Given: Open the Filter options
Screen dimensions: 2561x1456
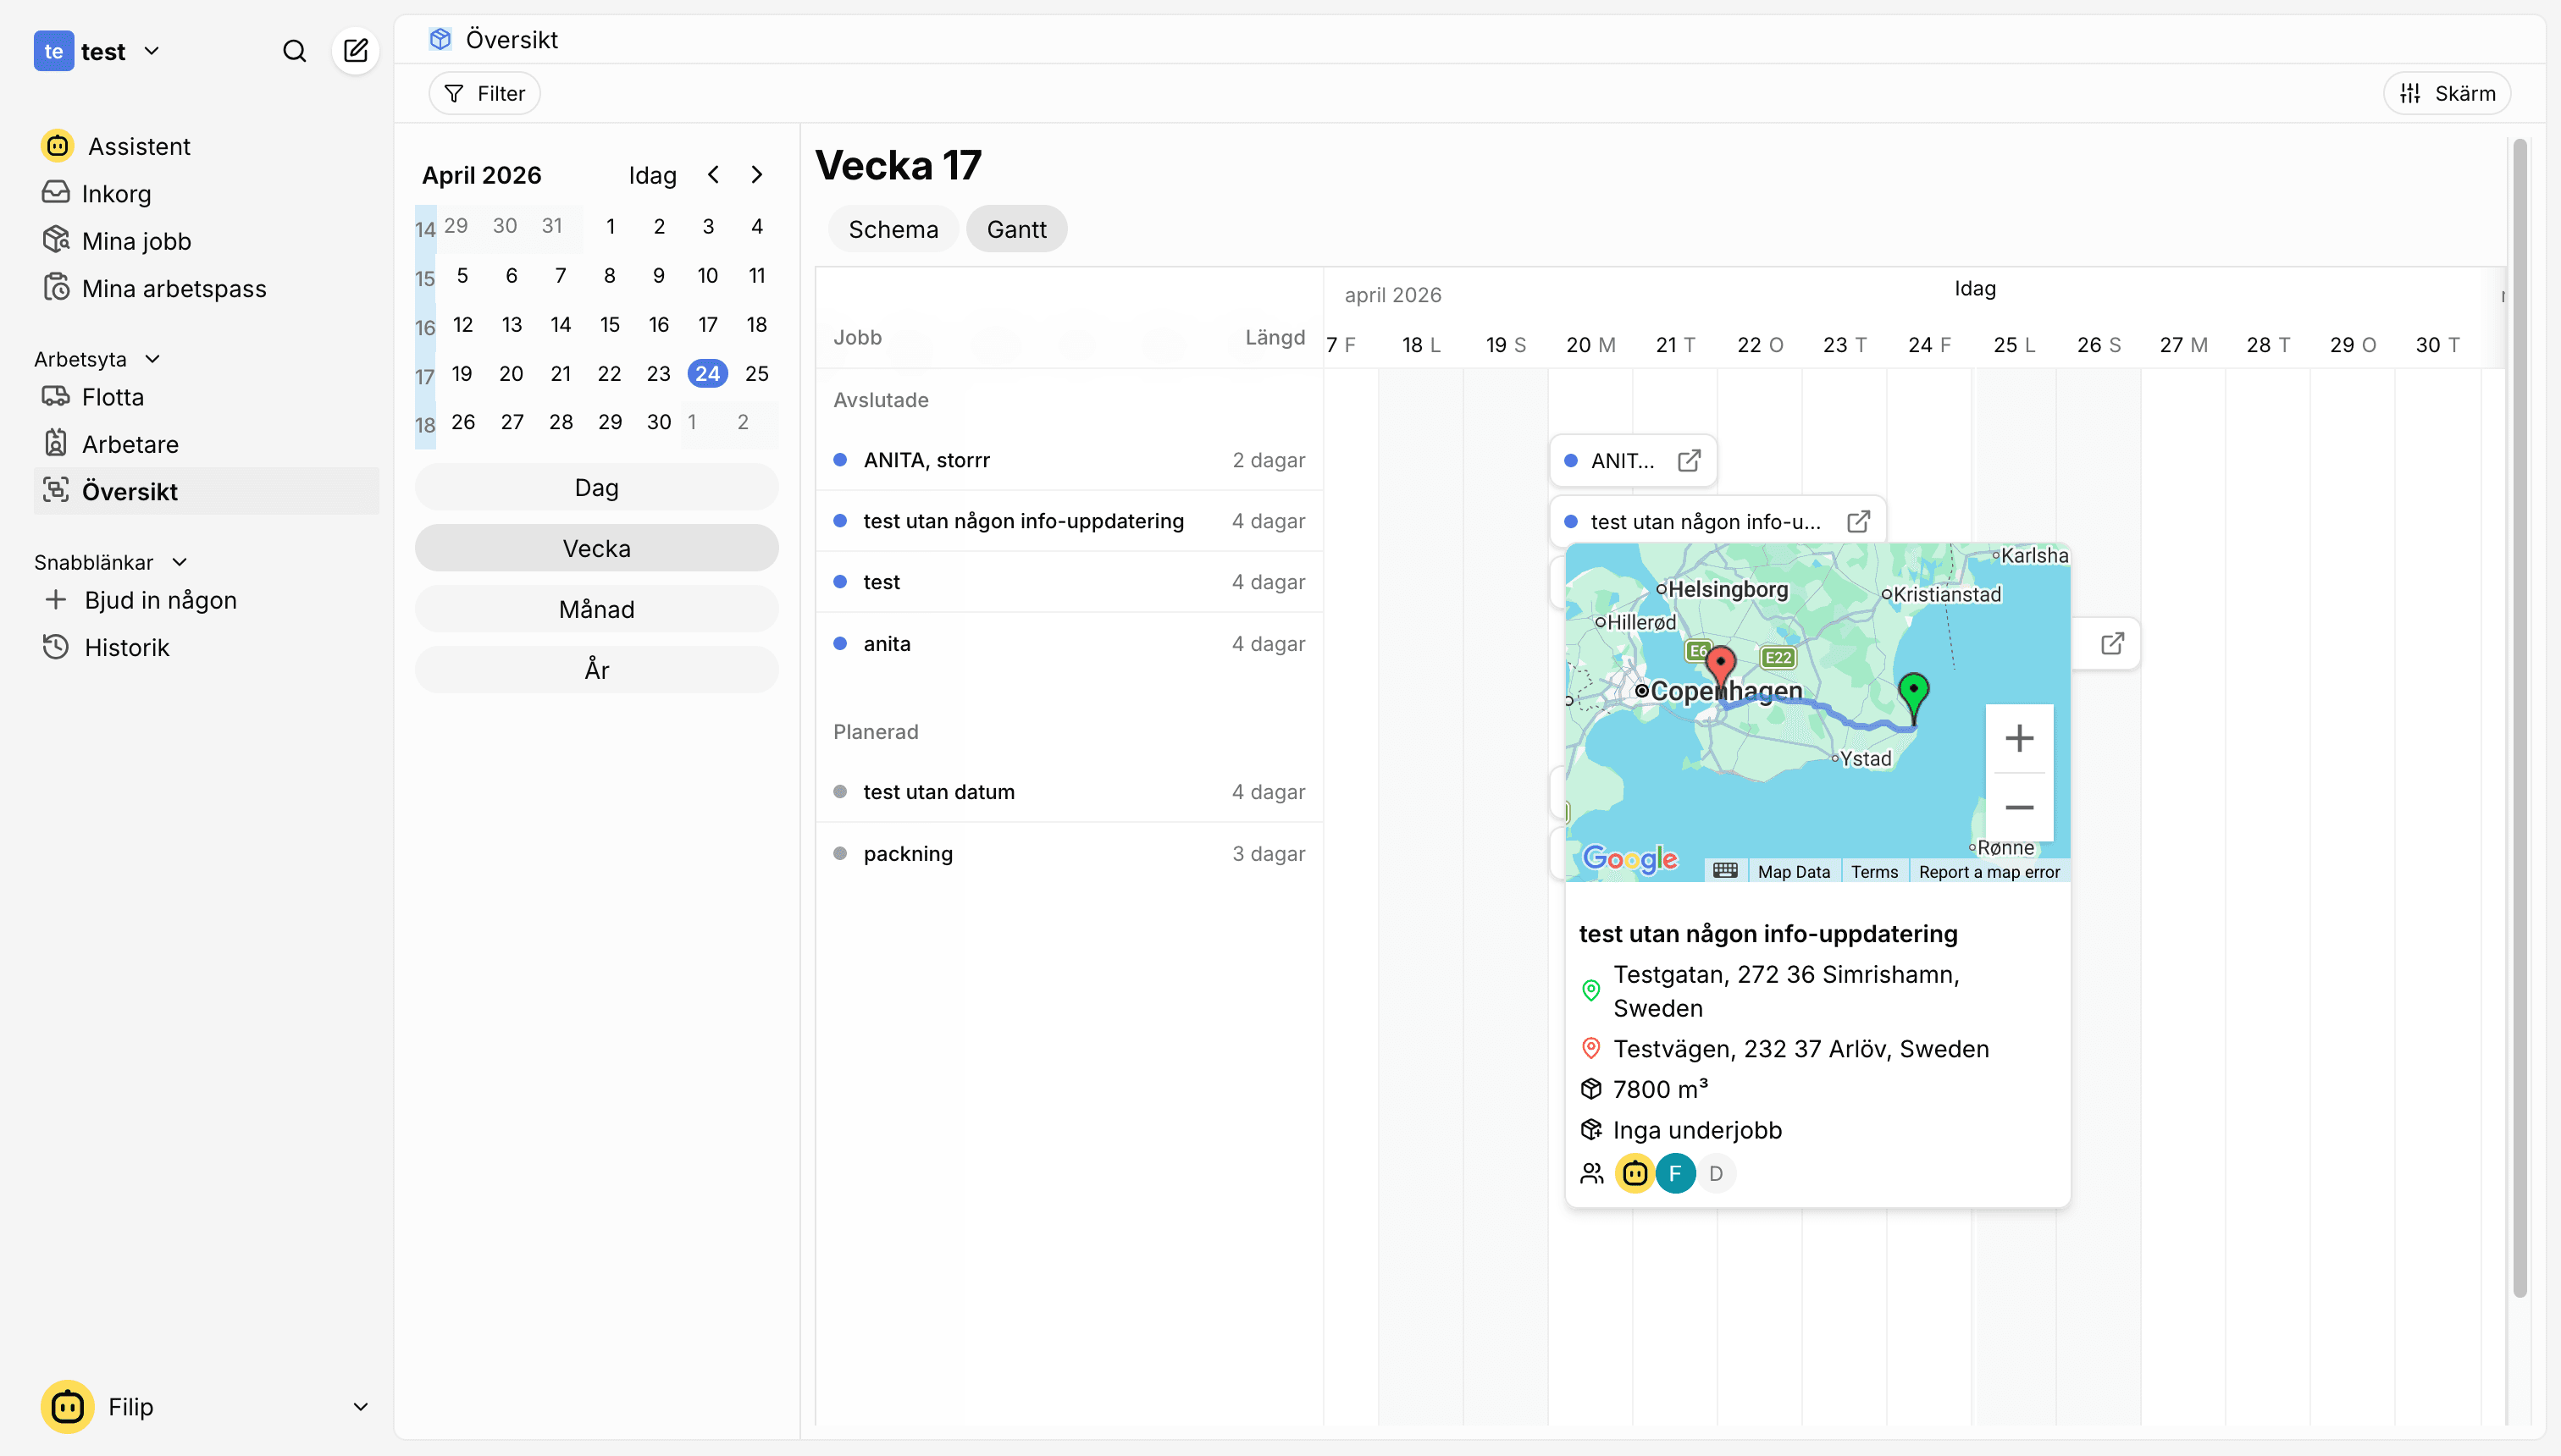Looking at the screenshot, I should tap(484, 93).
